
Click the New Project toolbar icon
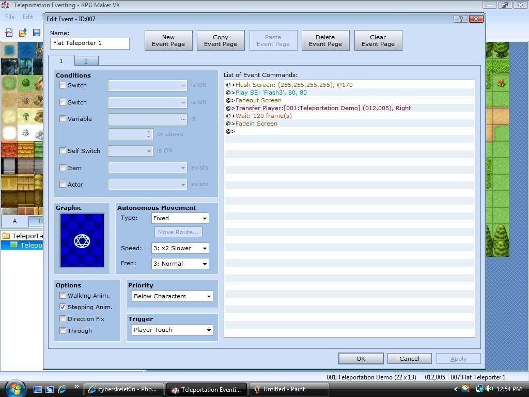pyautogui.click(x=9, y=33)
